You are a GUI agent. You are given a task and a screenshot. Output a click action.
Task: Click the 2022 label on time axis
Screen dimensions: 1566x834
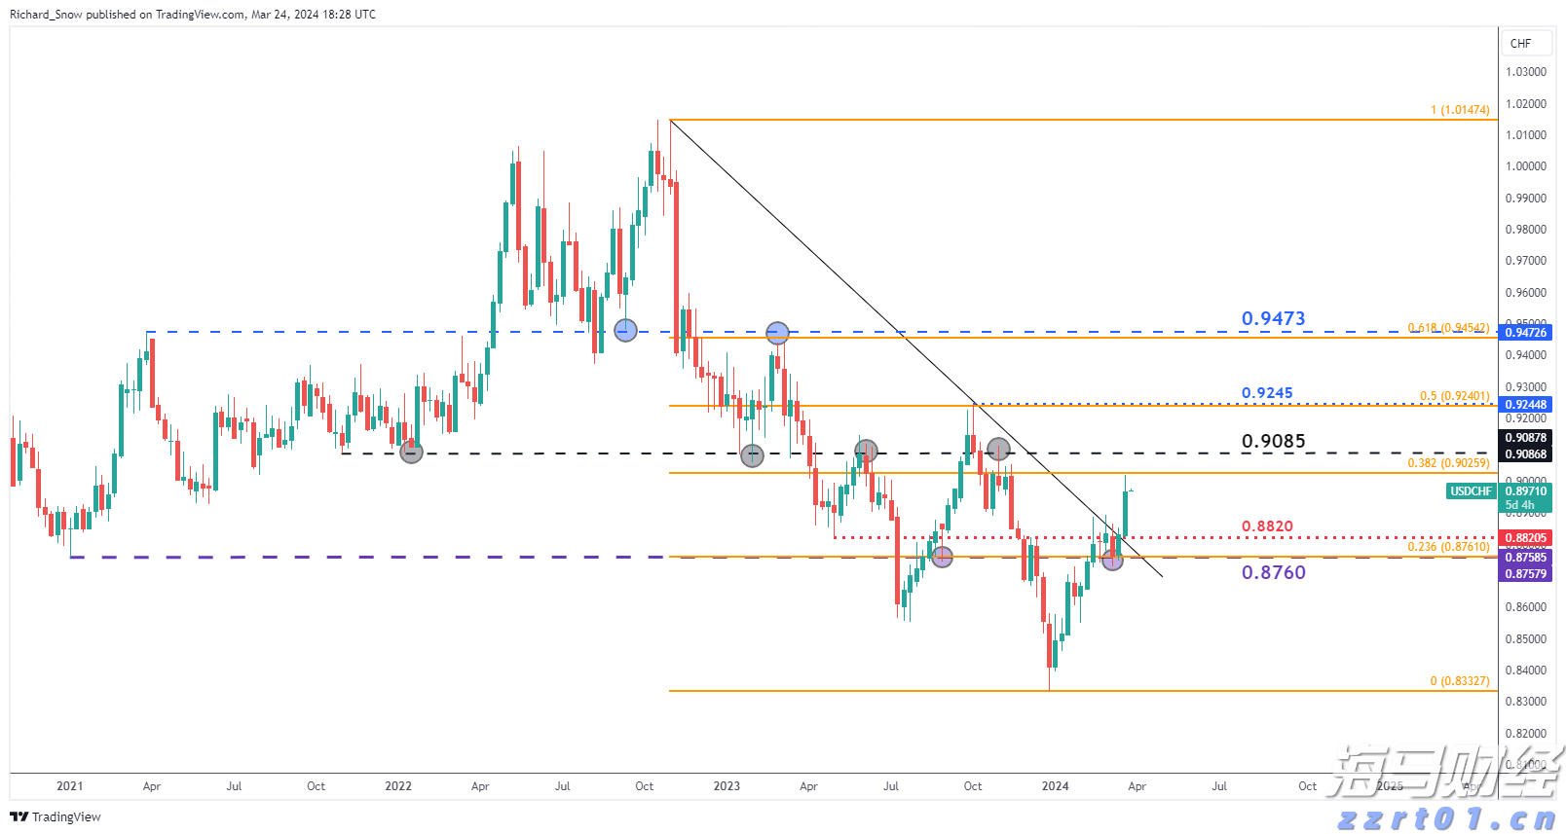(x=398, y=786)
